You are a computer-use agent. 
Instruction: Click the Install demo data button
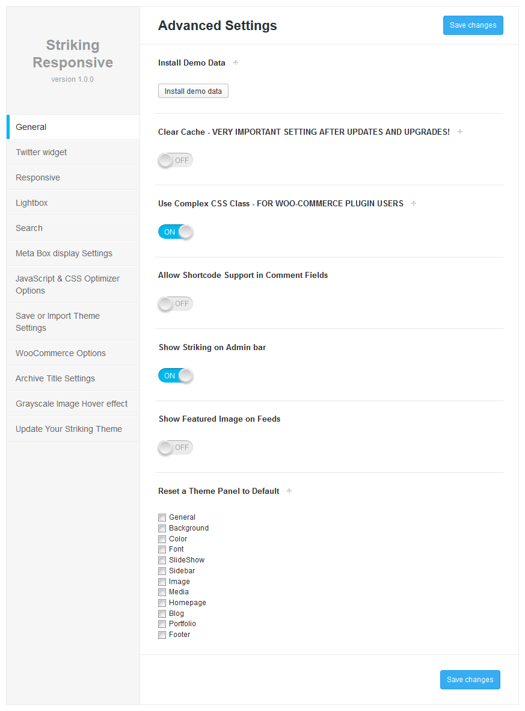tap(193, 91)
